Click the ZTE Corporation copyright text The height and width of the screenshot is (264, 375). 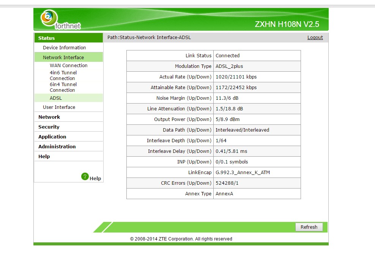pyautogui.click(x=181, y=239)
